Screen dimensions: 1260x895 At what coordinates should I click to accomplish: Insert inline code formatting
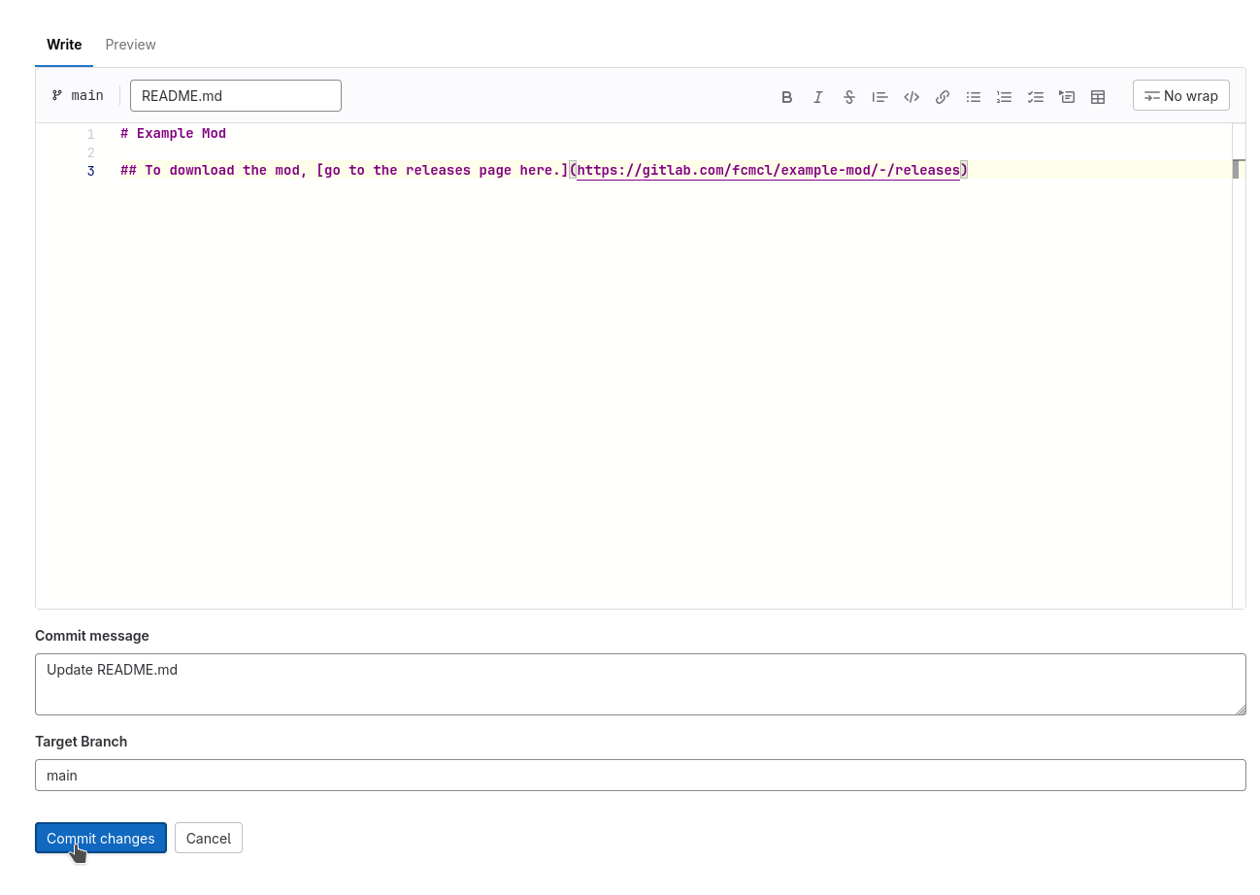[x=912, y=97]
